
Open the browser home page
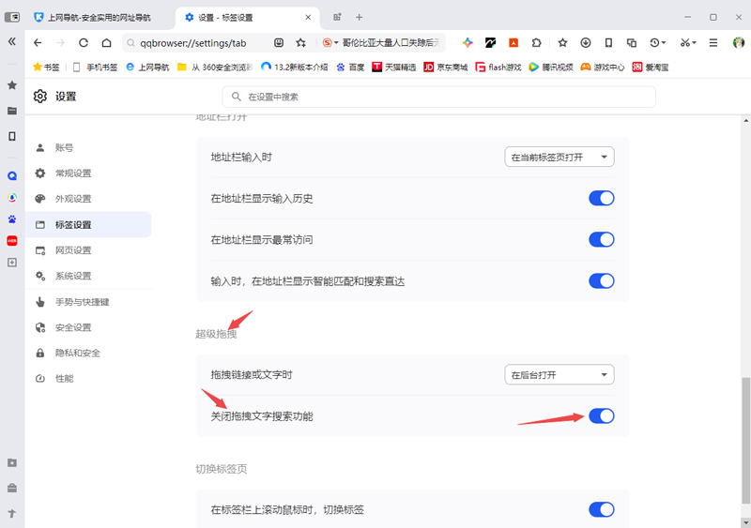point(106,43)
